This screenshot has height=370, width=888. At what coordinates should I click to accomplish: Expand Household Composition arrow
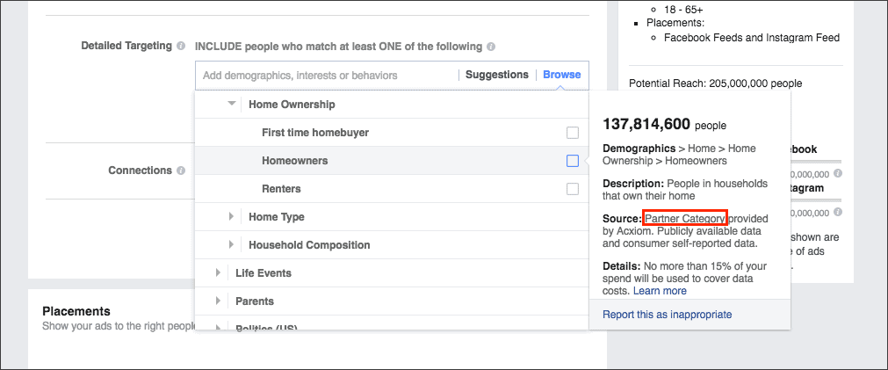tap(231, 245)
